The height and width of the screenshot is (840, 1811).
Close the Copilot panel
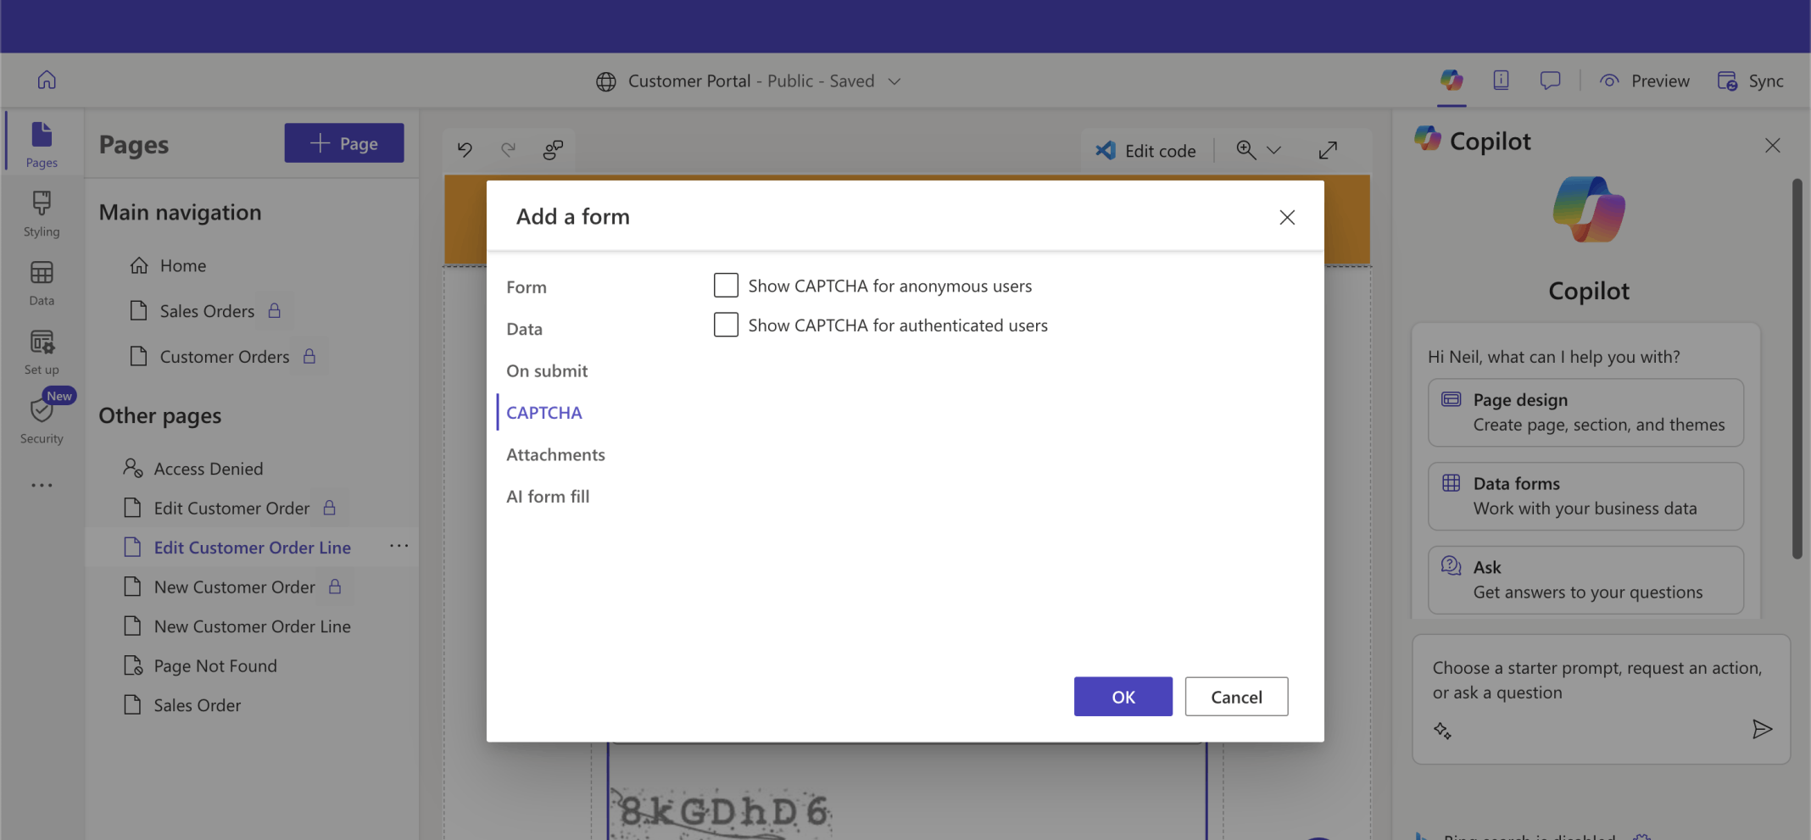click(1772, 145)
